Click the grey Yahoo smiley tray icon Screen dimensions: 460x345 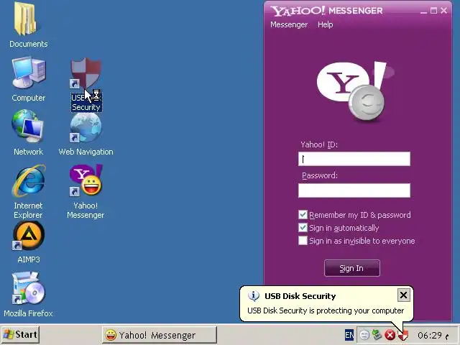click(364, 335)
